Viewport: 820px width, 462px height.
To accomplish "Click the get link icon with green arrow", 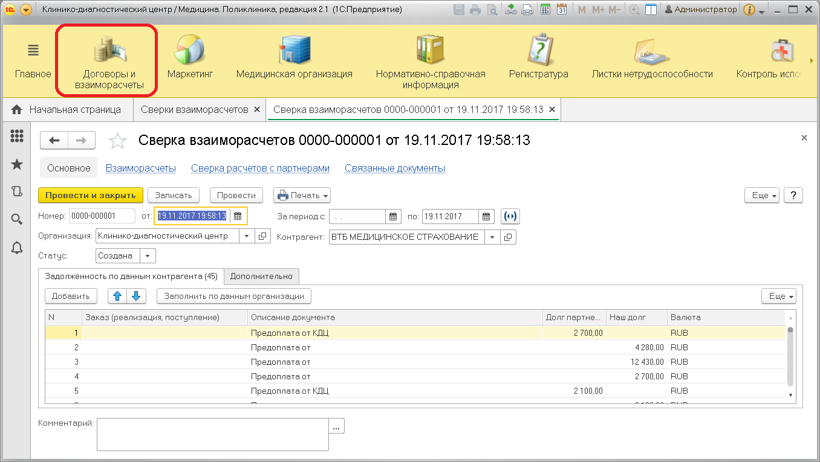I will [x=511, y=10].
